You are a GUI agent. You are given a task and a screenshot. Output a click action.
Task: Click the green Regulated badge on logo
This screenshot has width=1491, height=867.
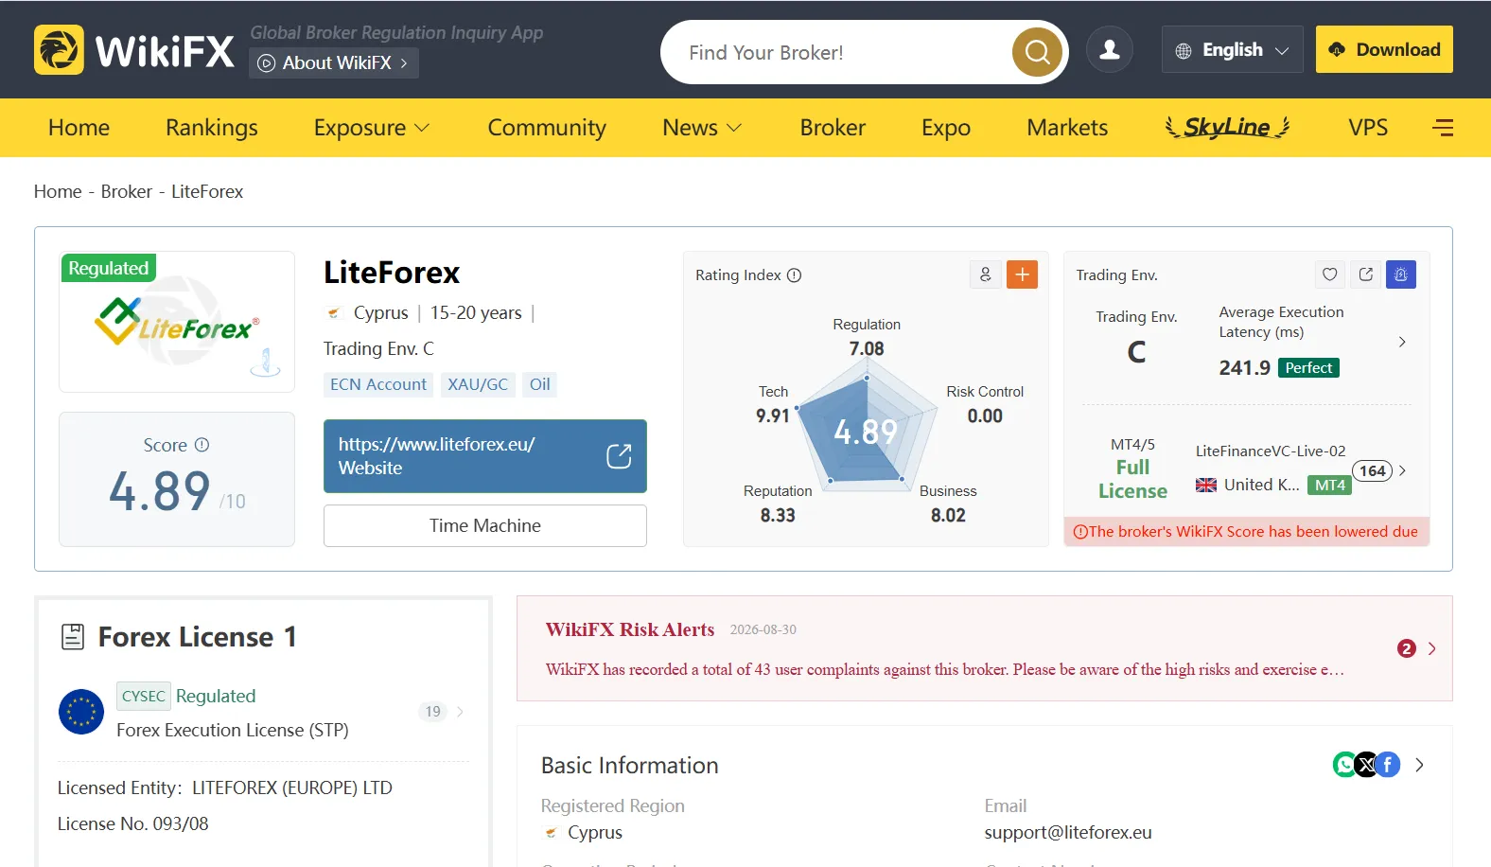pyautogui.click(x=109, y=268)
